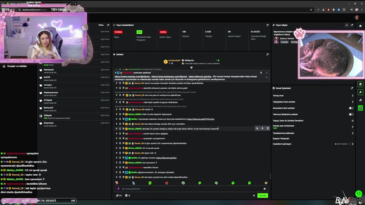Image resolution: width=365 pixels, height=205 pixels.
Task: Open the info icon in the right sidebar
Action: (x=360, y=26)
